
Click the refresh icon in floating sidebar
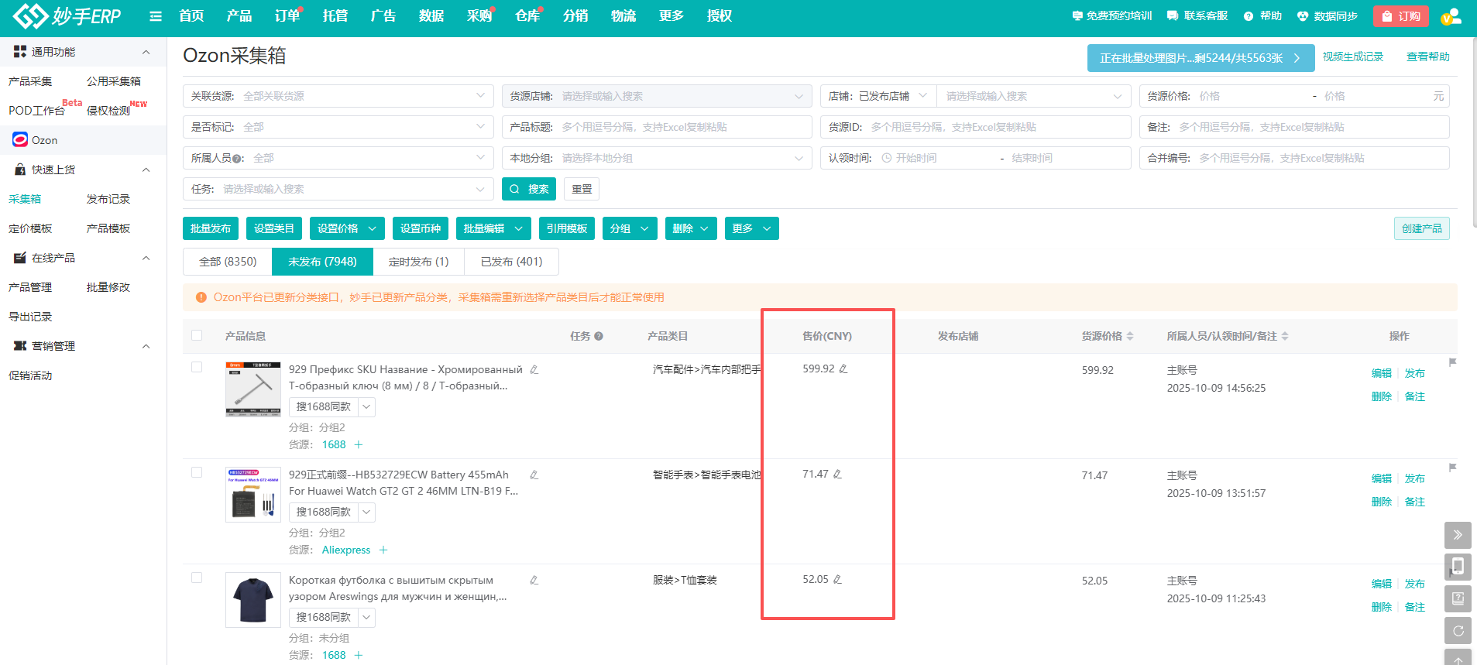pos(1458,631)
